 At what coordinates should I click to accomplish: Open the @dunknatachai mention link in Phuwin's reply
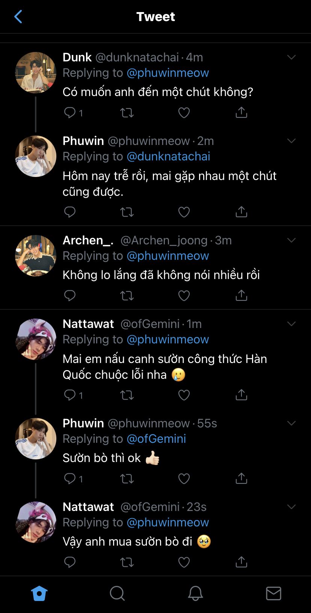(x=168, y=156)
